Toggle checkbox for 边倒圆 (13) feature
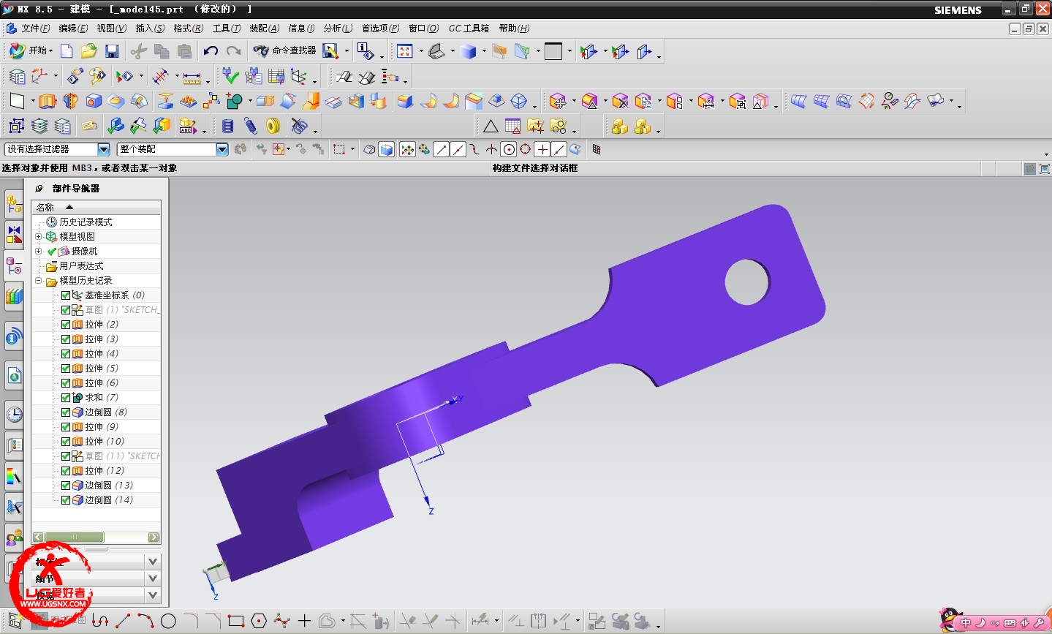The width and height of the screenshot is (1052, 634). (66, 486)
